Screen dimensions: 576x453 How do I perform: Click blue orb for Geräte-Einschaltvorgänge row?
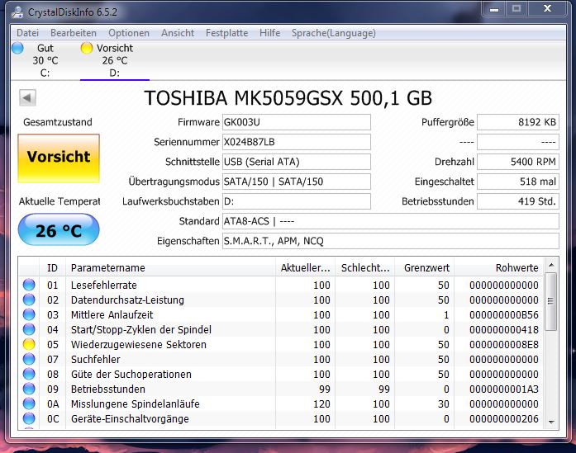point(29,419)
